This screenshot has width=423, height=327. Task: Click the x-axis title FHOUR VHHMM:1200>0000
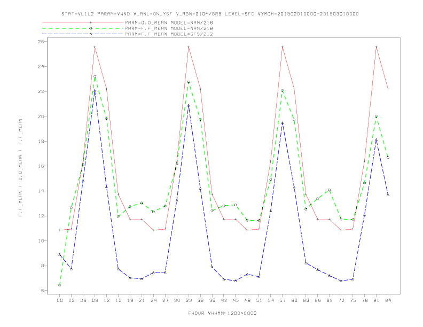point(222,313)
